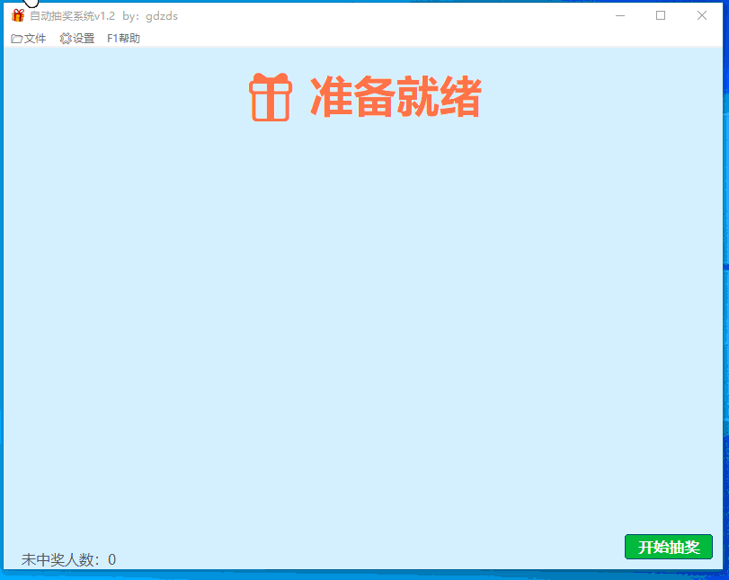Click the title text 自动抽奖系统v1.2
Screen dimensions: 729x580
(72, 15)
